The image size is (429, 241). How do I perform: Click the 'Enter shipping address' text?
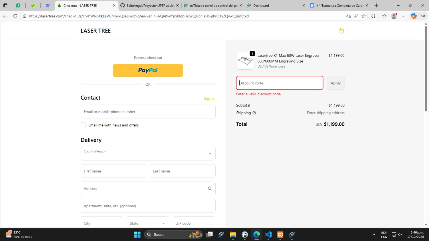(325, 113)
